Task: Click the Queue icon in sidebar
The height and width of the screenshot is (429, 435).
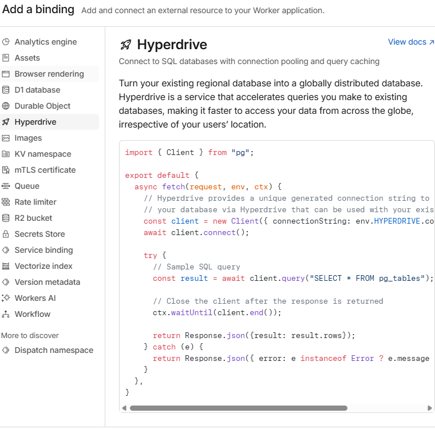Action: click(6, 186)
